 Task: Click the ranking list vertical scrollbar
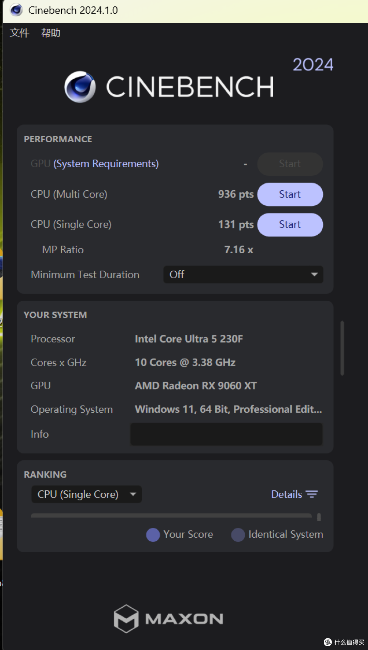319,517
